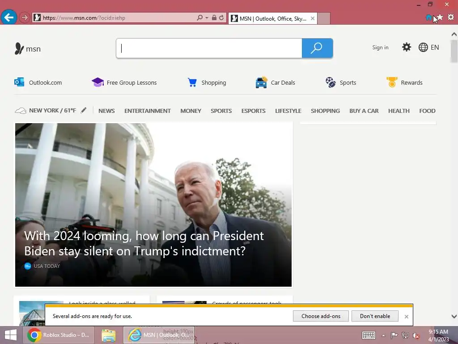Viewport: 458px width, 344px height.
Task: Click the blue search magnifier button
Action: (x=317, y=48)
